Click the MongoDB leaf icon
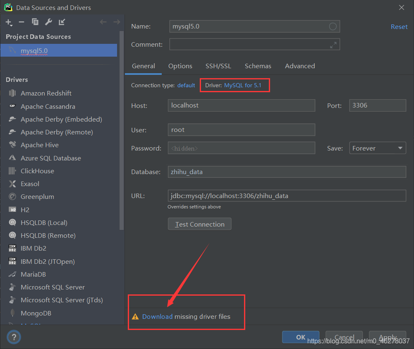The image size is (414, 349). pos(12,313)
